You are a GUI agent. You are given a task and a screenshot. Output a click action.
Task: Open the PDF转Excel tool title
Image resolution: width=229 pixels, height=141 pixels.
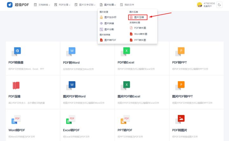126,62
